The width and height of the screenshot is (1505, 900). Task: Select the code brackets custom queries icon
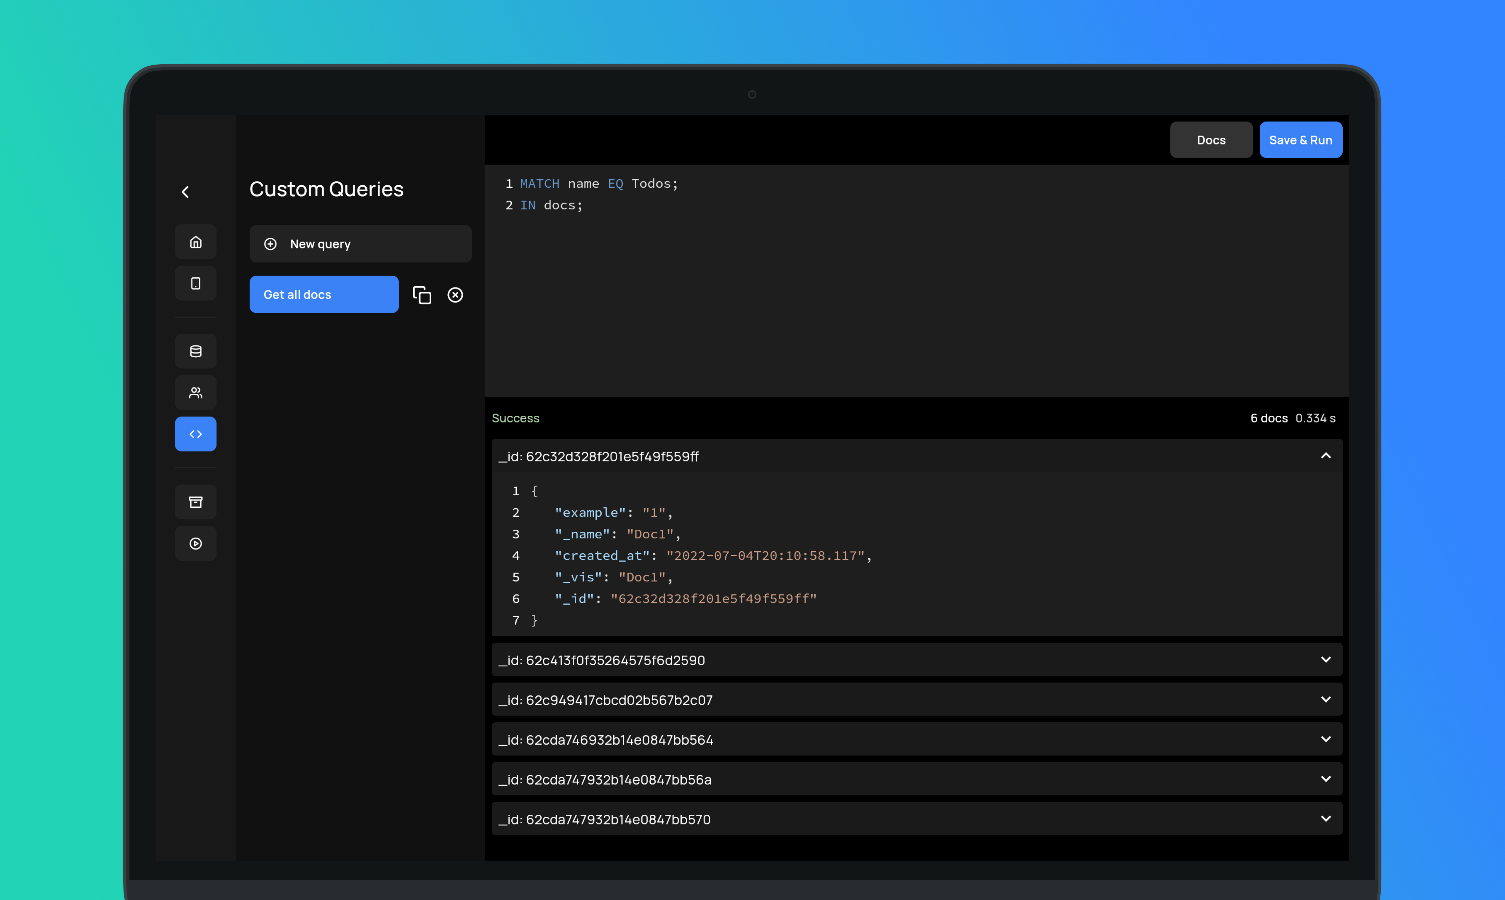pos(196,434)
